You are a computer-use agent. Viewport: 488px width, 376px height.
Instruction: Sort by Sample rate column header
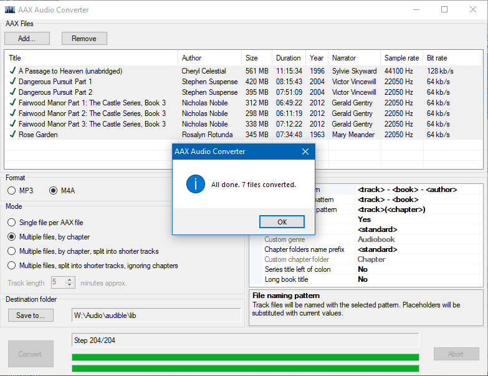point(402,58)
